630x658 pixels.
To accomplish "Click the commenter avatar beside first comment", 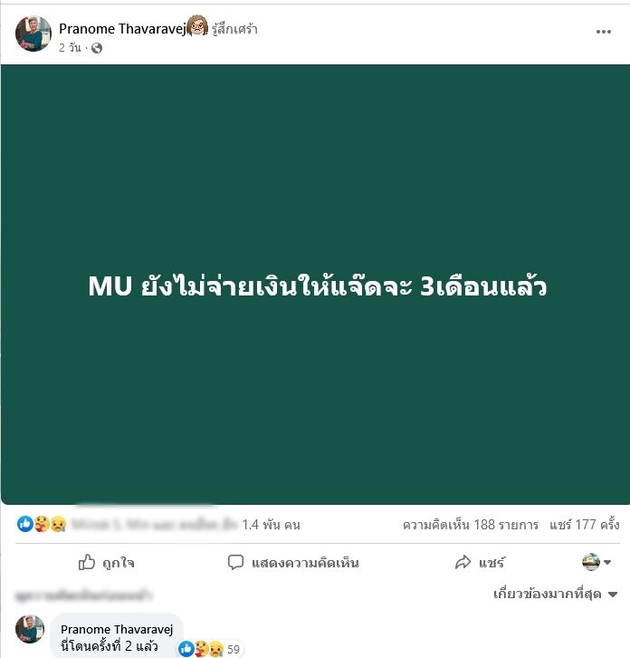I will [30, 629].
